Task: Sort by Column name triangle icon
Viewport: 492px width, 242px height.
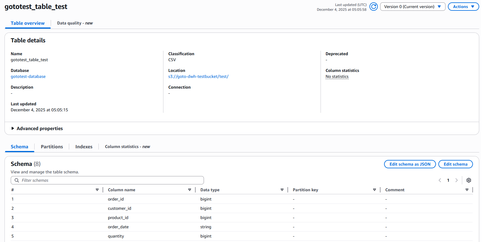Action: [189, 190]
